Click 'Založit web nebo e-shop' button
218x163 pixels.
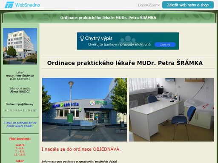click(x=188, y=5)
